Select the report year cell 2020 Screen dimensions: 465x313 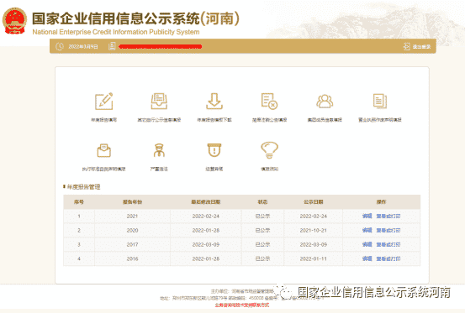point(132,230)
